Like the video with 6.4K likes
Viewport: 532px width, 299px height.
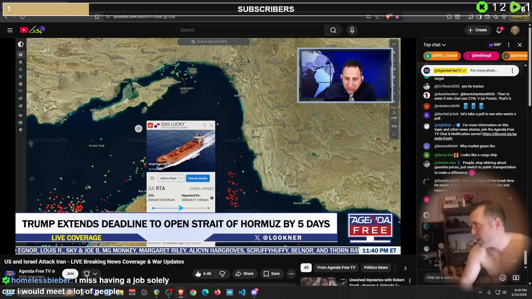tap(203, 274)
